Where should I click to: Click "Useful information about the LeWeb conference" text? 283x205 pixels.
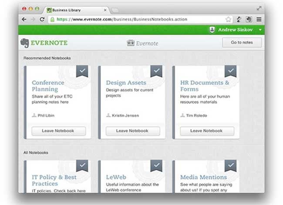point(132,187)
